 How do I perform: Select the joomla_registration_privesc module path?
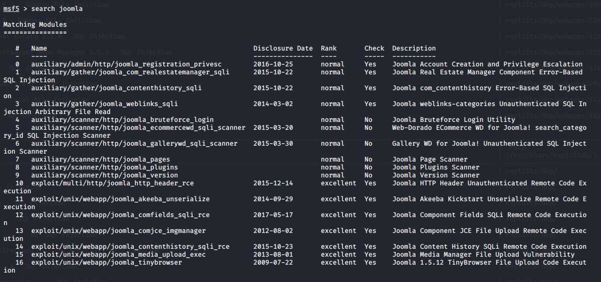pos(126,64)
